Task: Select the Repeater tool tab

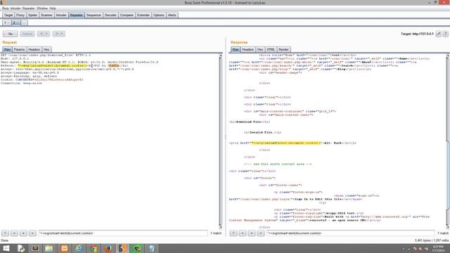Action: point(77,15)
